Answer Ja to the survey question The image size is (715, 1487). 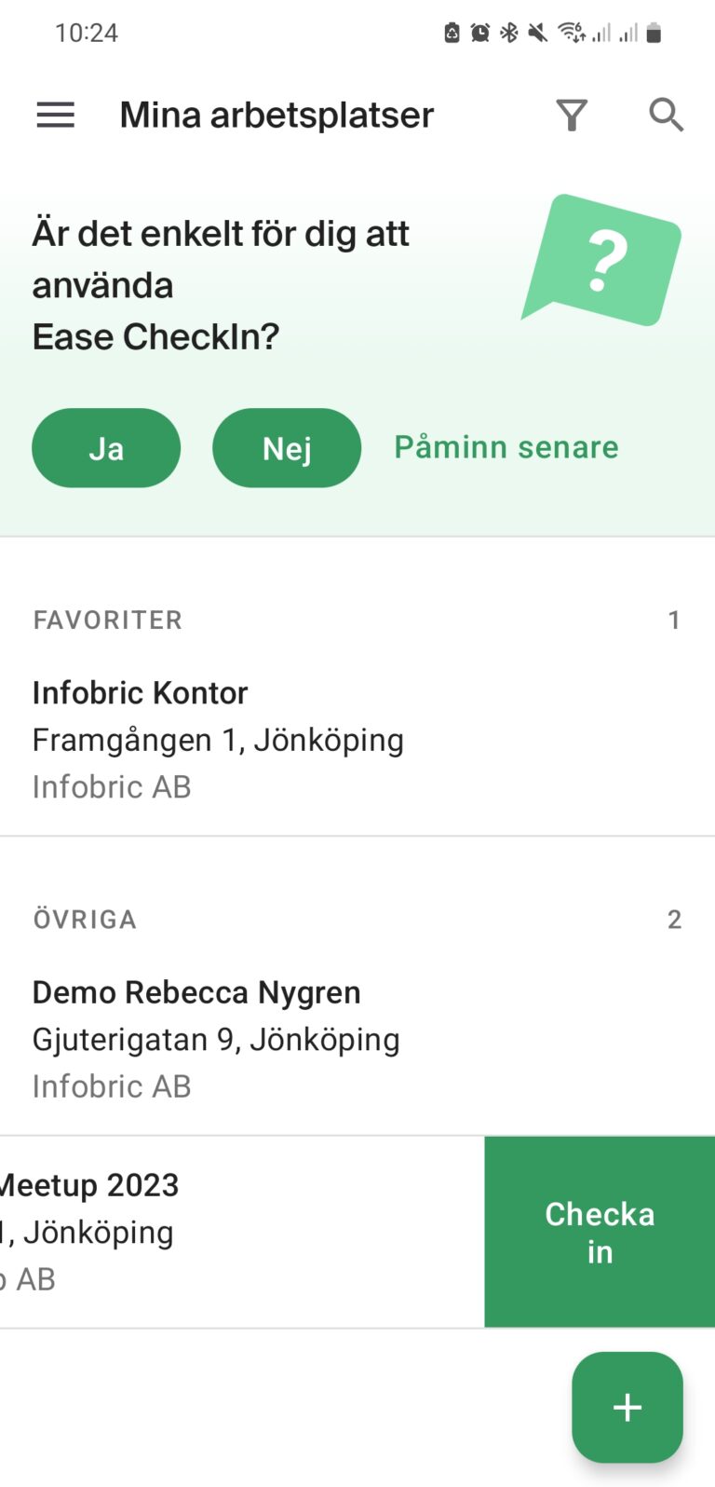coord(106,448)
